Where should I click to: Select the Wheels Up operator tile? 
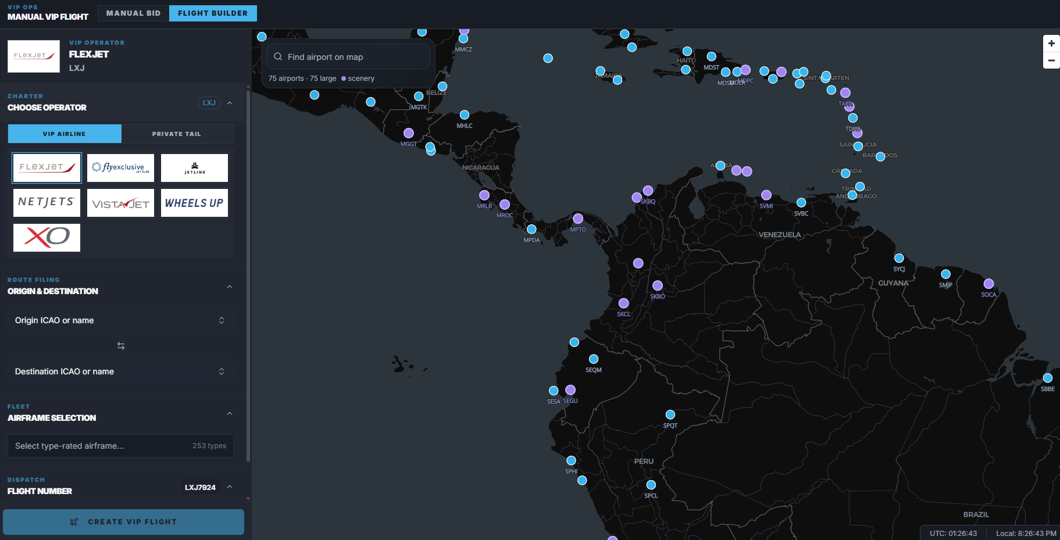tap(194, 203)
